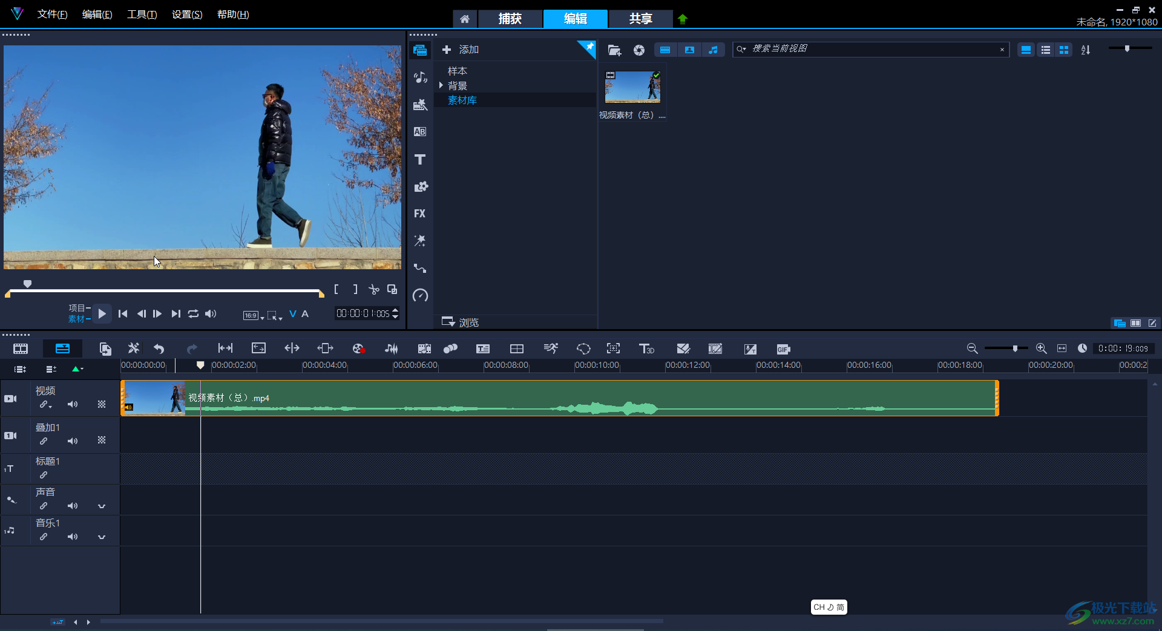Set mark-out bracket in the preview
The image size is (1162, 631).
[x=355, y=290]
